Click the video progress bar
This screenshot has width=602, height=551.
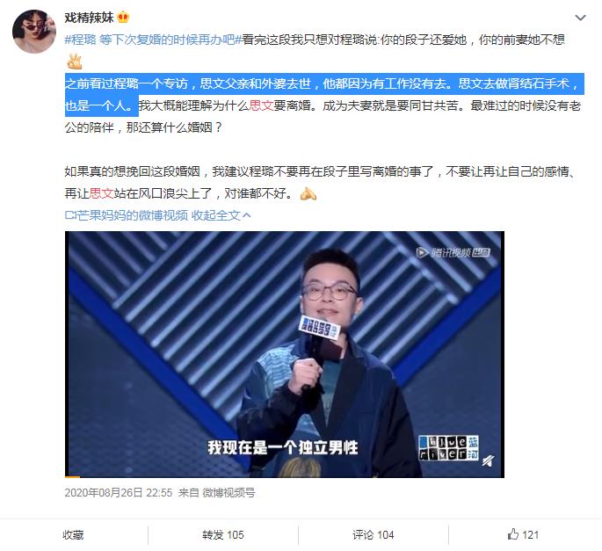pos(285,476)
